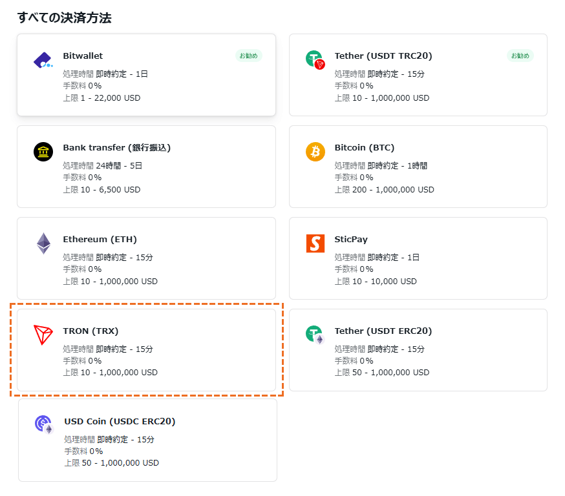The image size is (565, 496).
Task: Select the Bitwallet payment method title
Action: [x=83, y=56]
